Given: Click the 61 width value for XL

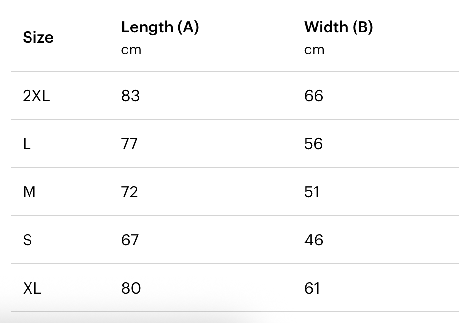Looking at the screenshot, I should (x=312, y=288).
